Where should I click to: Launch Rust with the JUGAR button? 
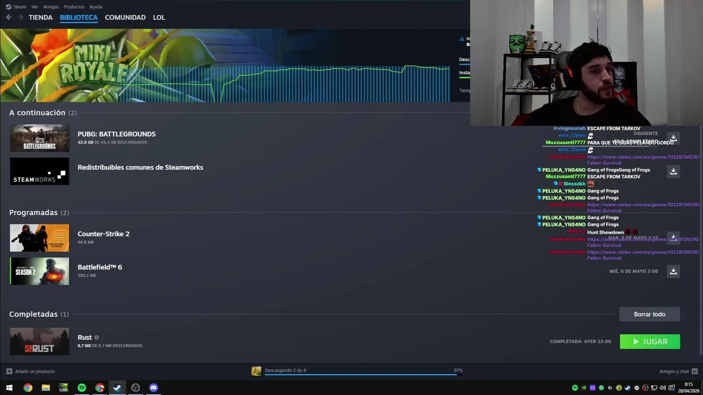650,342
